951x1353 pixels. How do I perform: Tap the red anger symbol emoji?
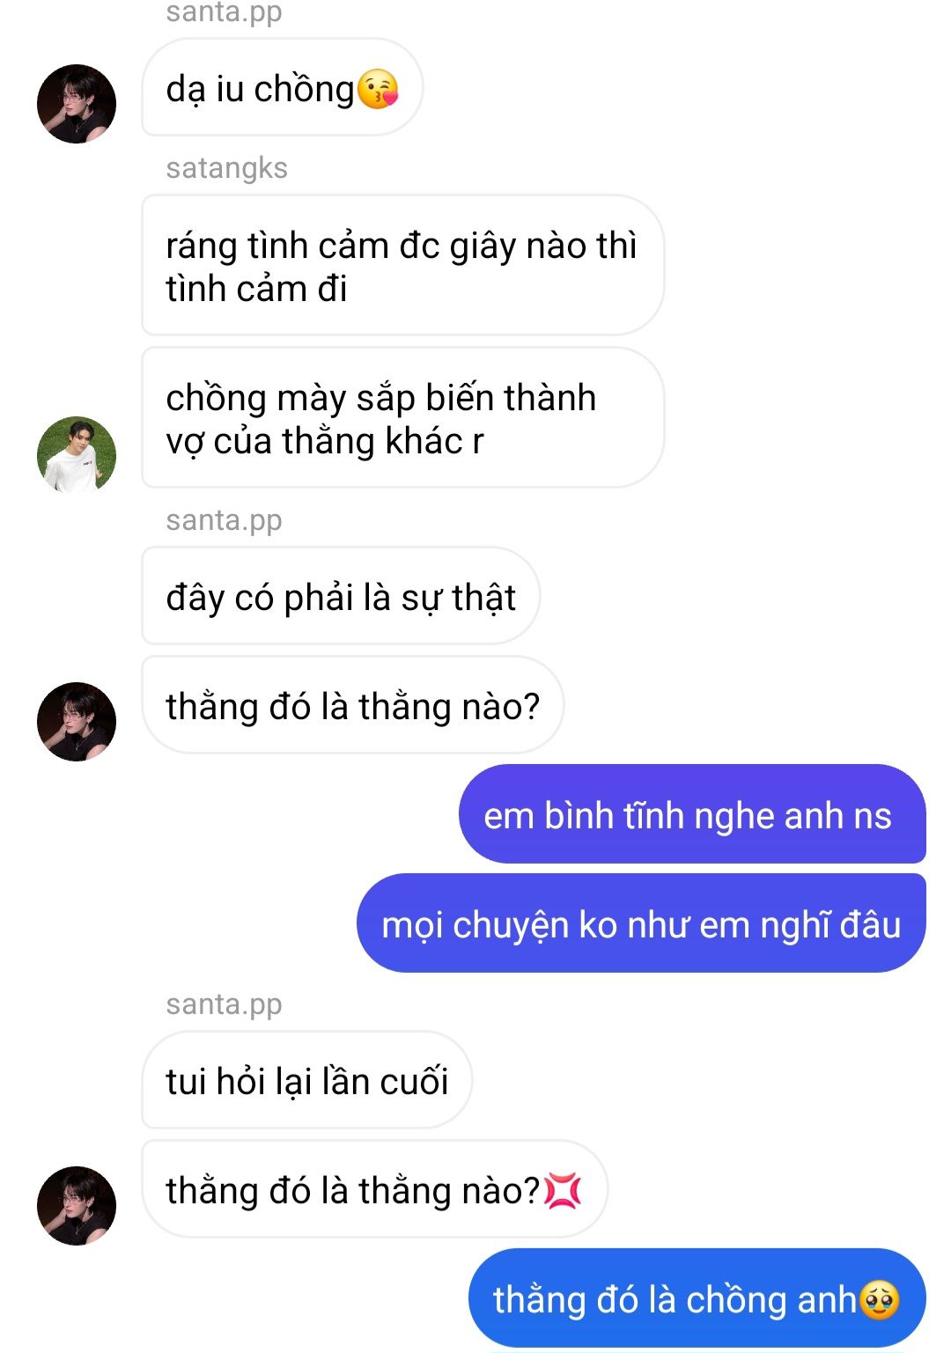point(563,1191)
